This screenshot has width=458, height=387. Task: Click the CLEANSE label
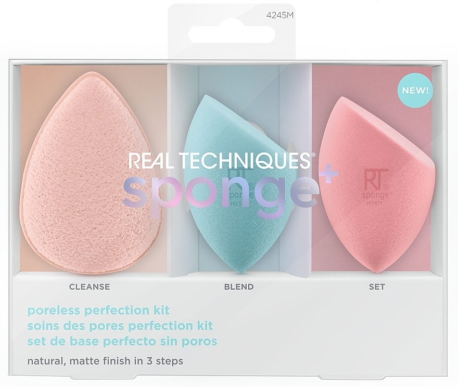[x=90, y=287]
